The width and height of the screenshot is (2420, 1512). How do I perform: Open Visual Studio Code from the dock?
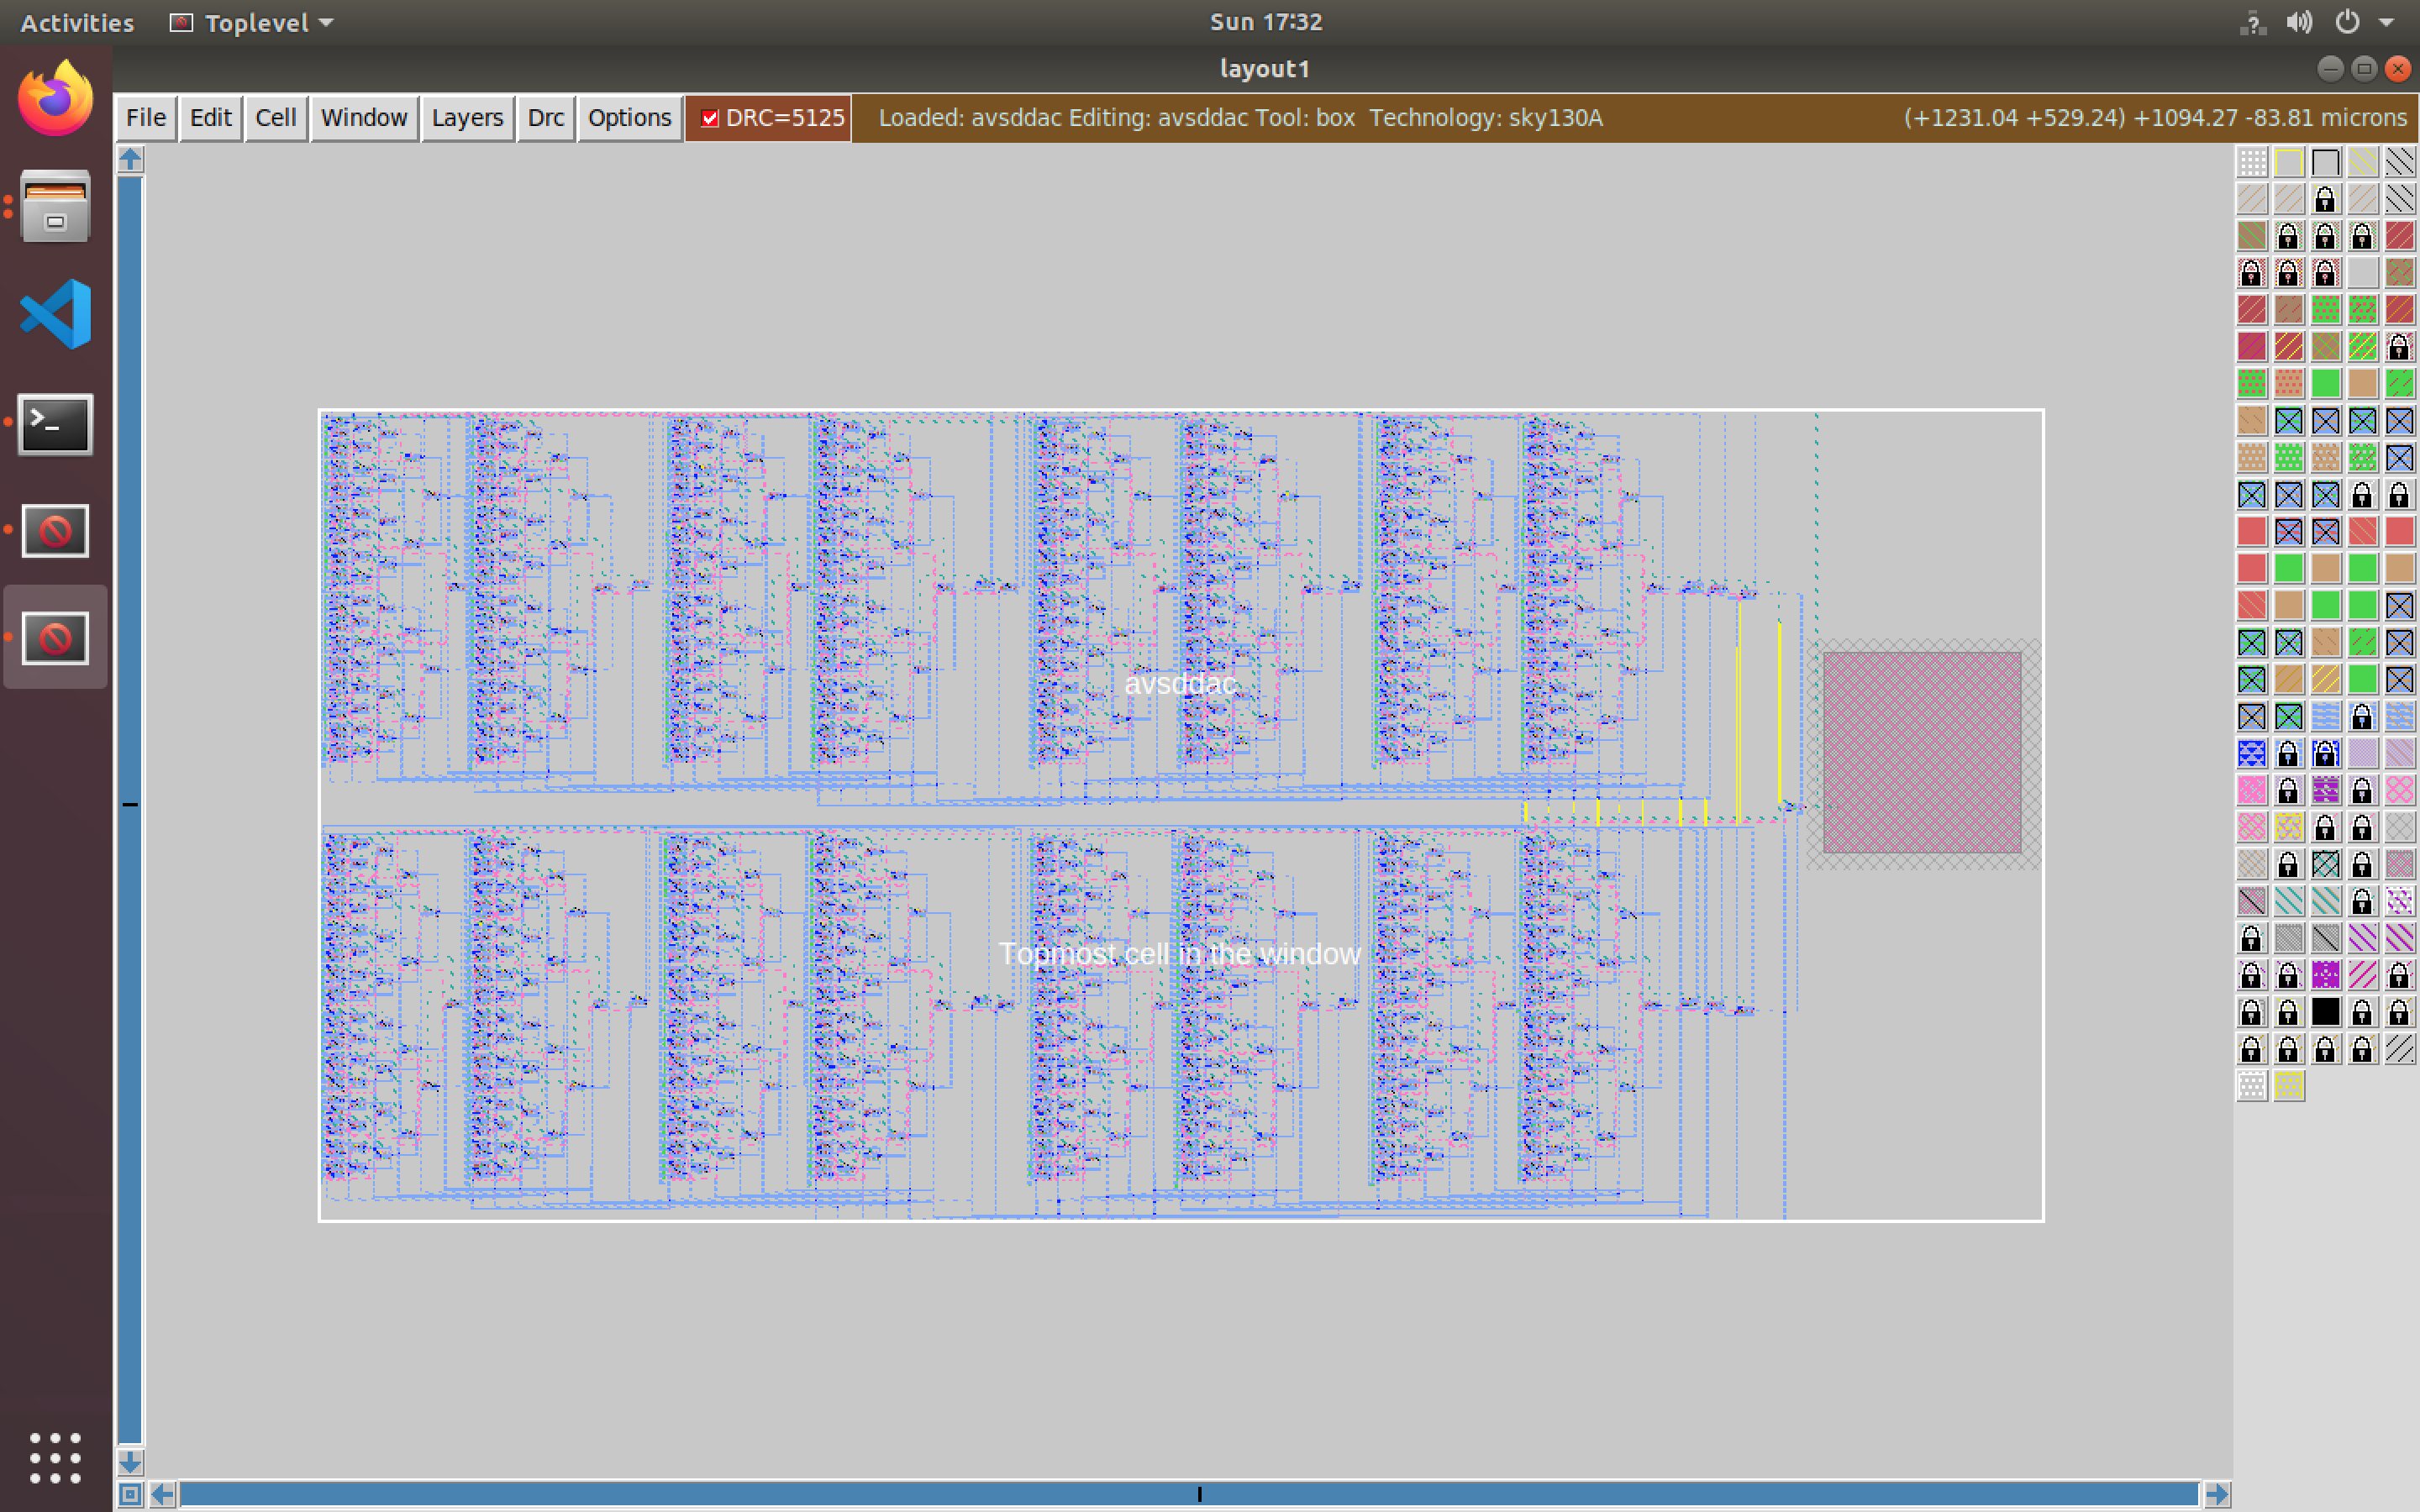click(55, 314)
